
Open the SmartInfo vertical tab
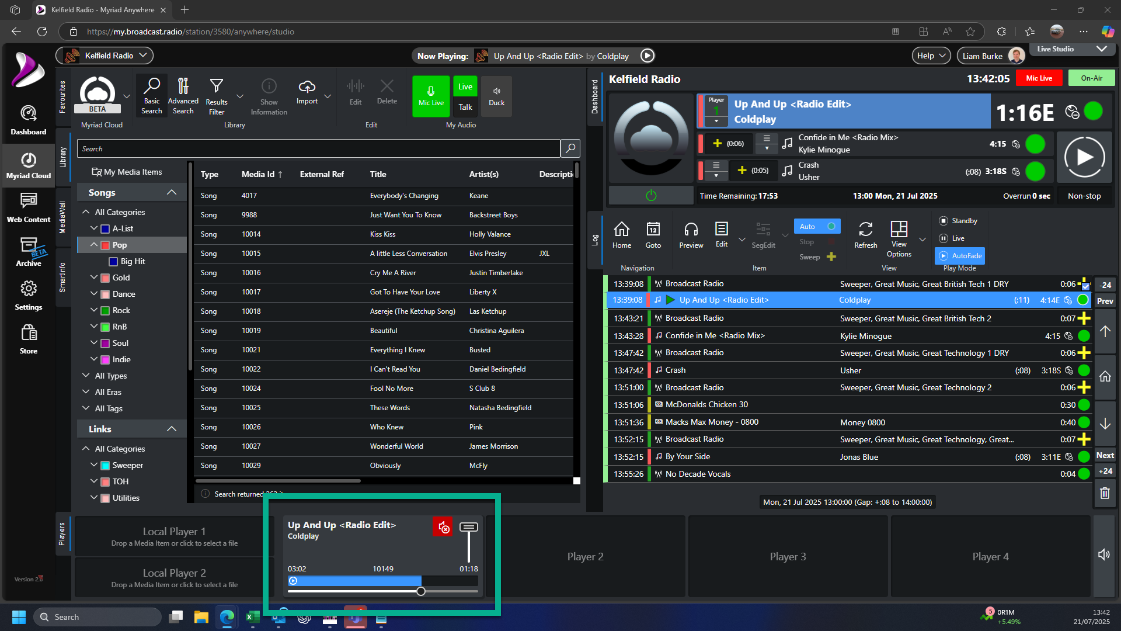(x=62, y=278)
